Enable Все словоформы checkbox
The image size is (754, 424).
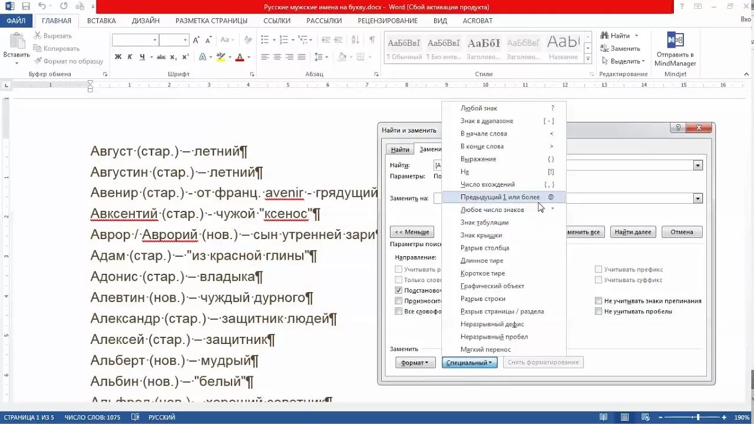click(x=399, y=312)
